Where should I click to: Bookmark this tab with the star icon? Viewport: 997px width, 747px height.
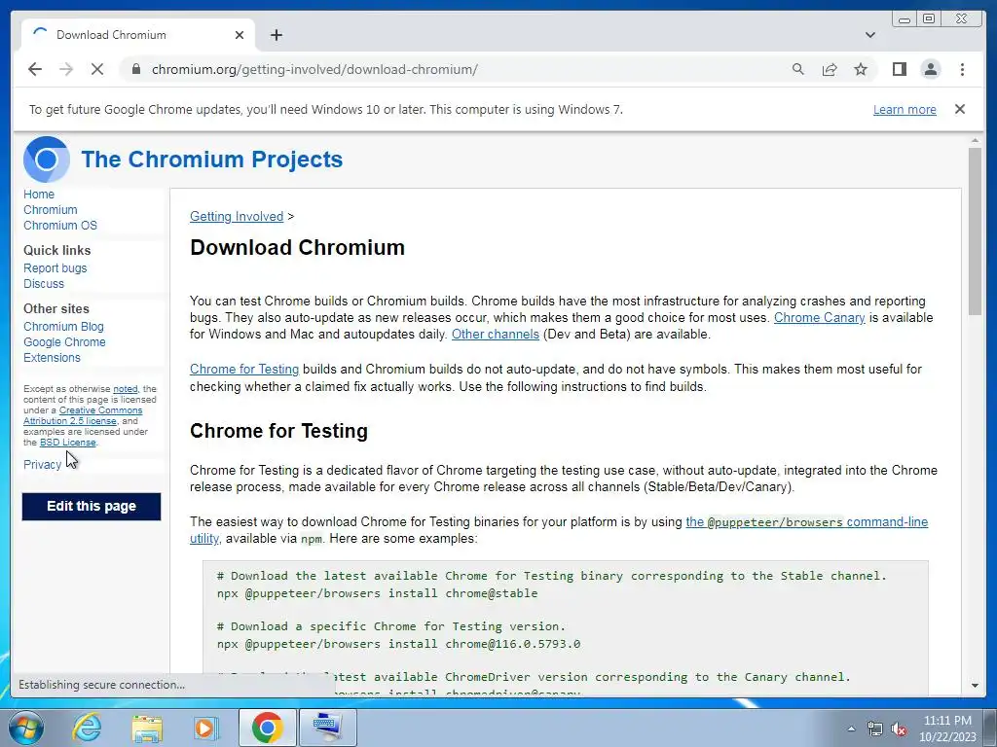(x=861, y=69)
